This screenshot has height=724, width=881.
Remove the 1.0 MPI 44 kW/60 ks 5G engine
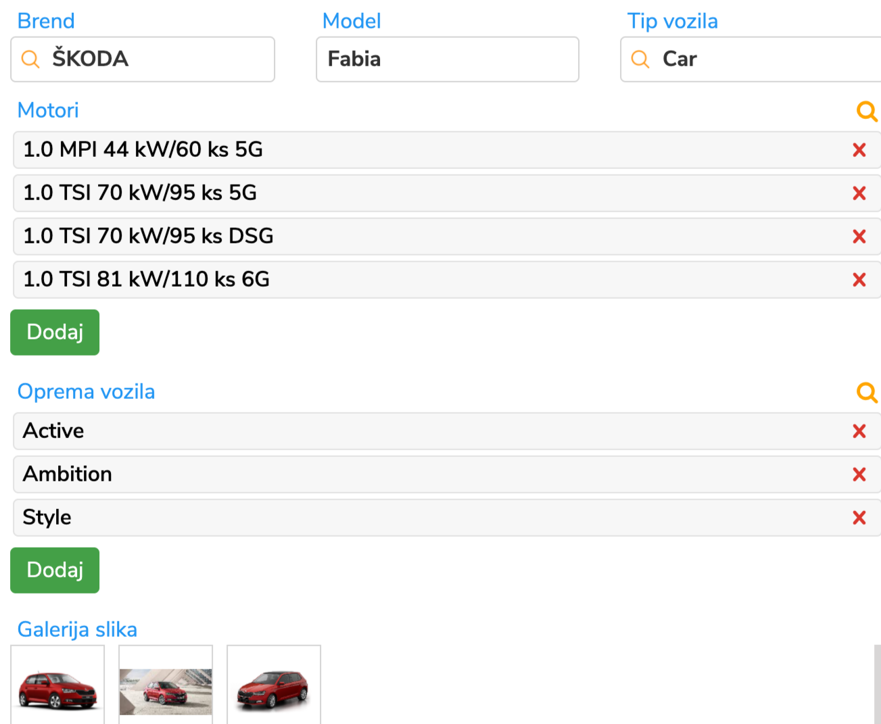click(859, 150)
